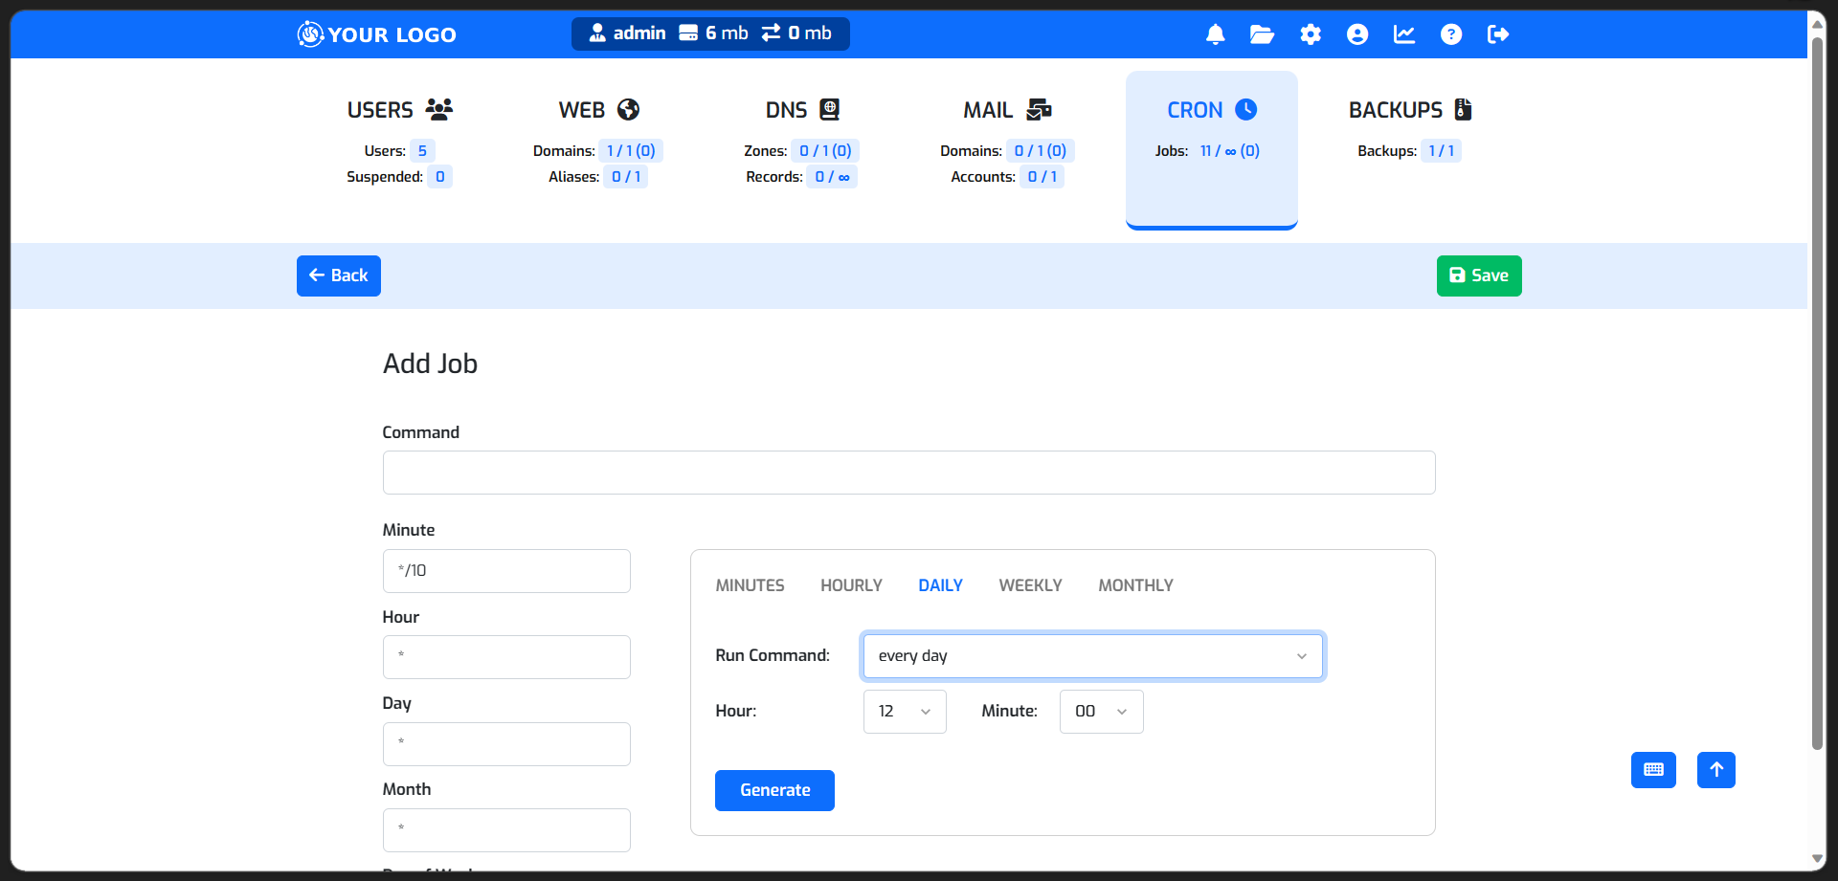
Task: Switch to the MONTHLY tab
Action: (x=1135, y=584)
